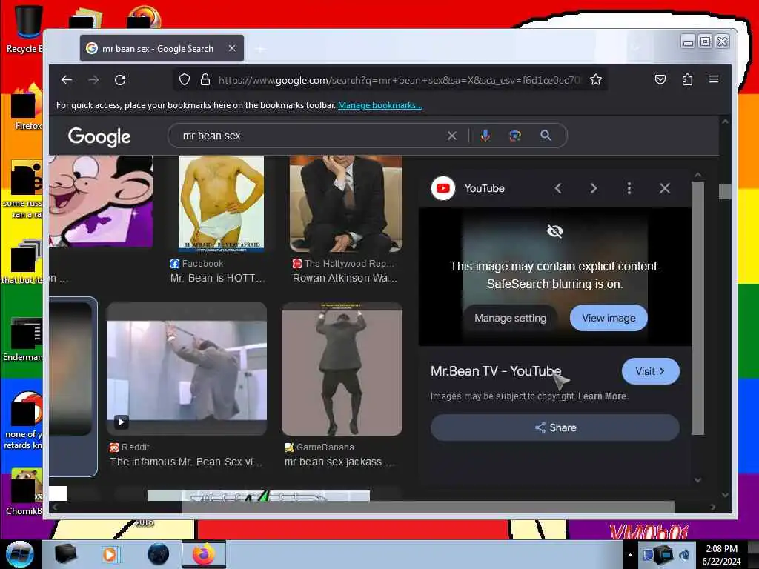Screen dimensions: 759x569
Task: Reload the page with the refresh icon
Action: point(120,80)
